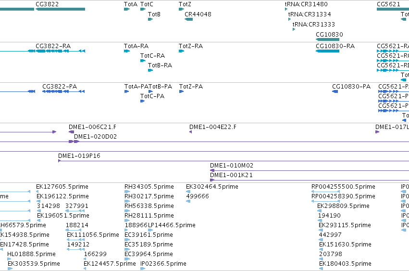Select the 499666 EST label
Viewport: 409px width, 271px height.
pyautogui.click(x=198, y=196)
